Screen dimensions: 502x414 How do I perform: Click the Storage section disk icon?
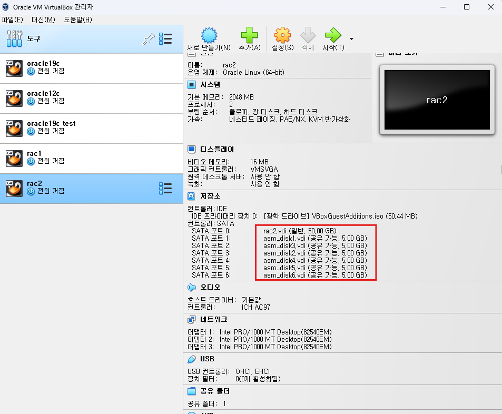click(191, 196)
